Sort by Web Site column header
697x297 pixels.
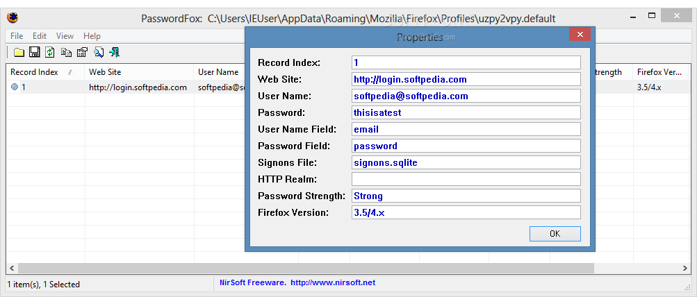coord(139,72)
